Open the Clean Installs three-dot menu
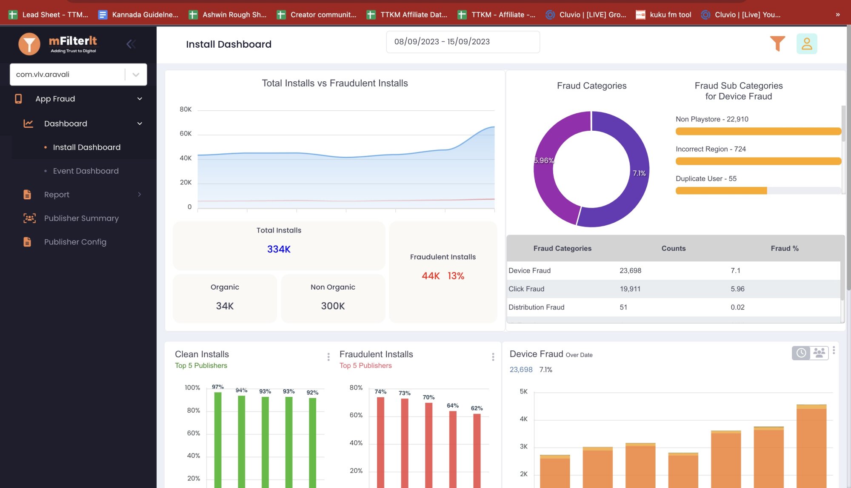This screenshot has width=851, height=488. coord(328,357)
